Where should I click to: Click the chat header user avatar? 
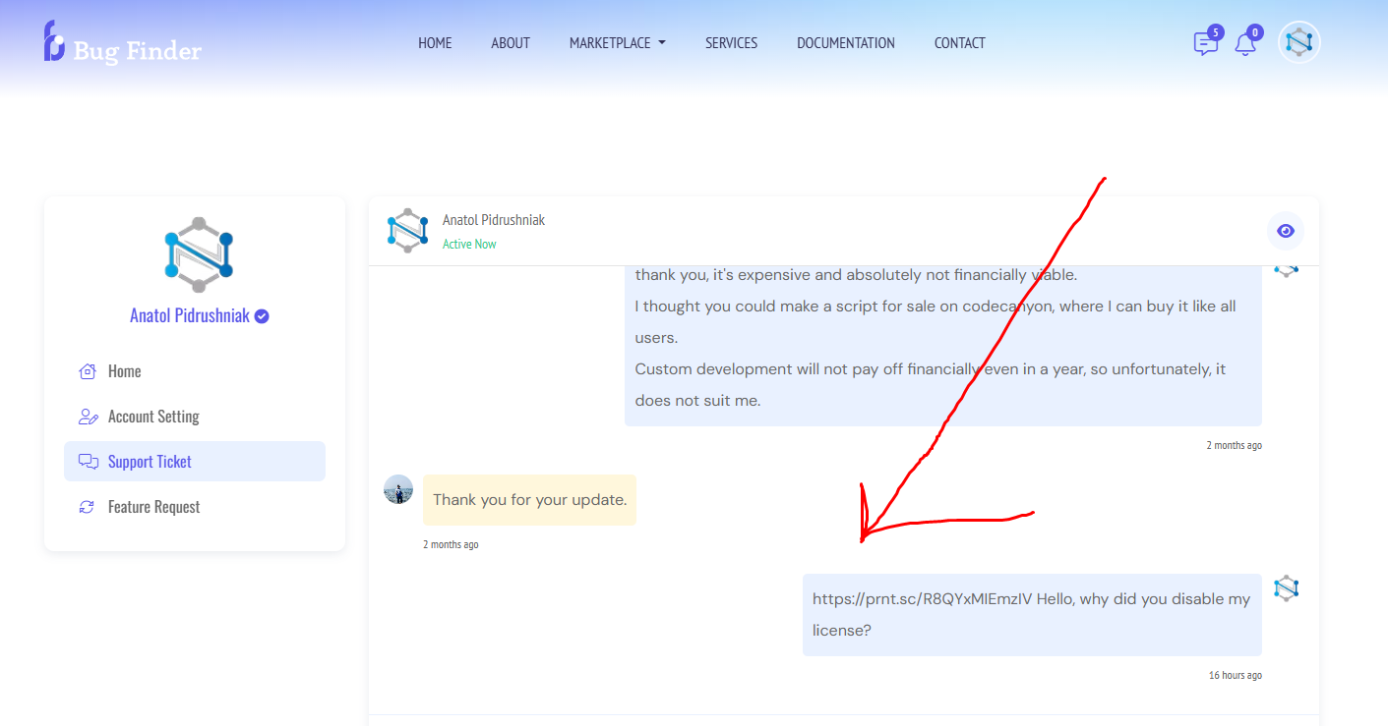coord(407,231)
